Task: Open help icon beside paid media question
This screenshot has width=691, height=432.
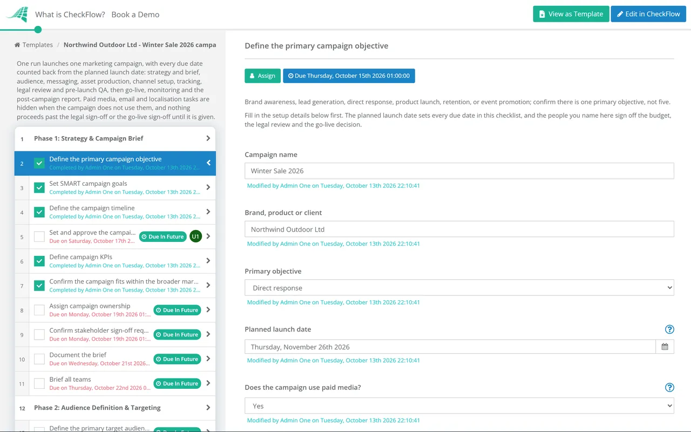Action: (x=669, y=387)
